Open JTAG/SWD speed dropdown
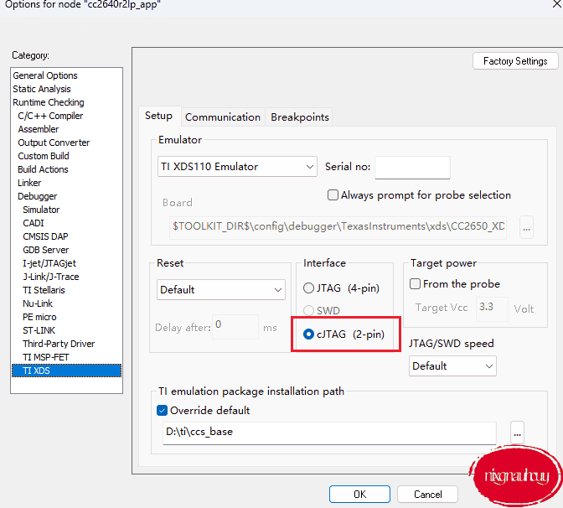 click(452, 366)
